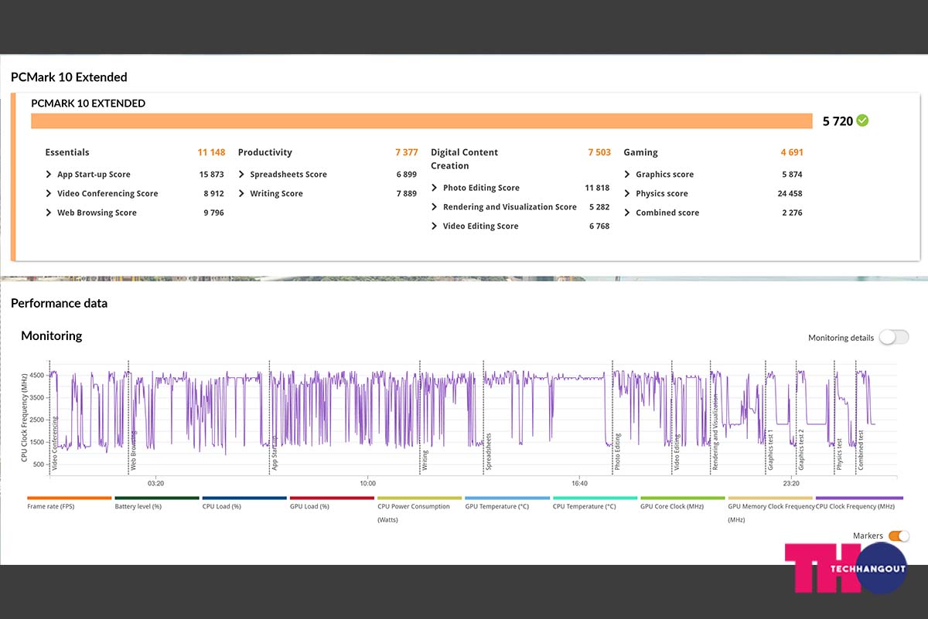Expand Video Conferencing Score details
Viewport: 928px width, 619px height.
(x=49, y=194)
